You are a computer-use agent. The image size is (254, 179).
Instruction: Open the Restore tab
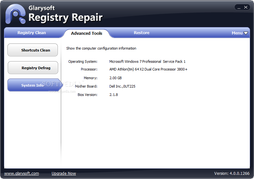(142, 33)
